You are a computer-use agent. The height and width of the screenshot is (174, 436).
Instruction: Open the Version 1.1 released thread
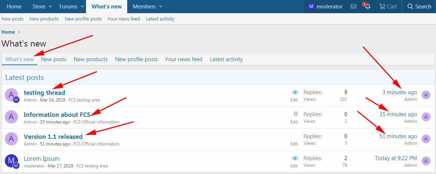53,137
